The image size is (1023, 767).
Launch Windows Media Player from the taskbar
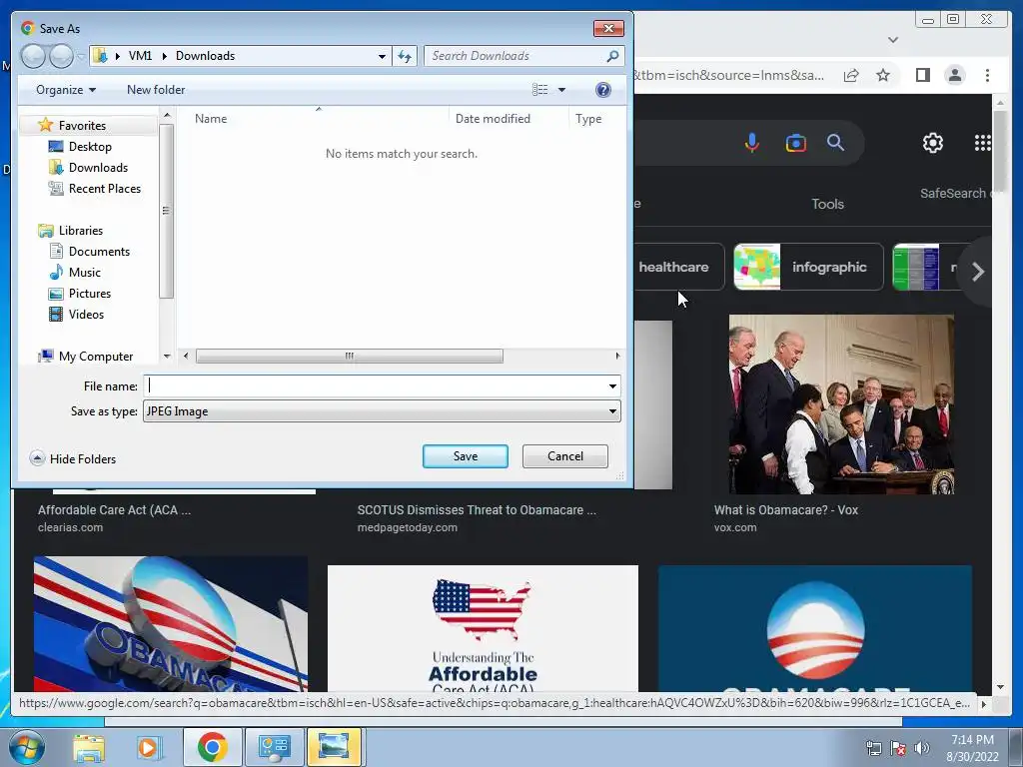coord(148,747)
